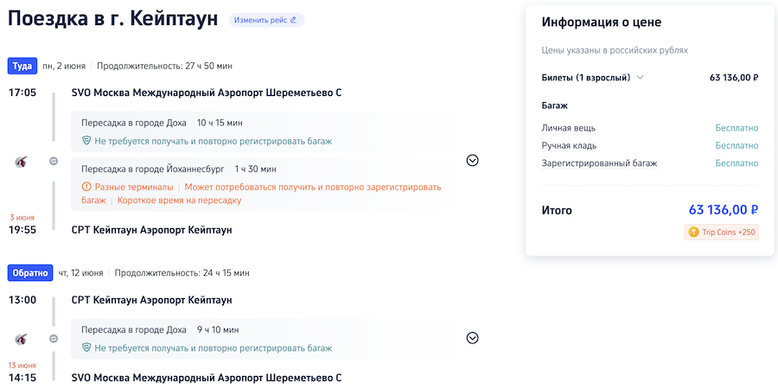Click the shield icon in return Doha transfer
The width and height of the screenshot is (778, 389).
(x=86, y=348)
